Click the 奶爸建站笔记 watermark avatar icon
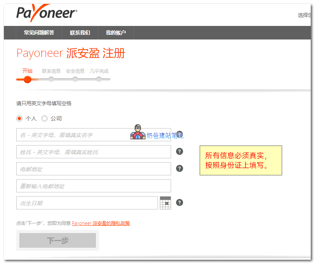The height and width of the screenshot is (264, 315). click(138, 132)
